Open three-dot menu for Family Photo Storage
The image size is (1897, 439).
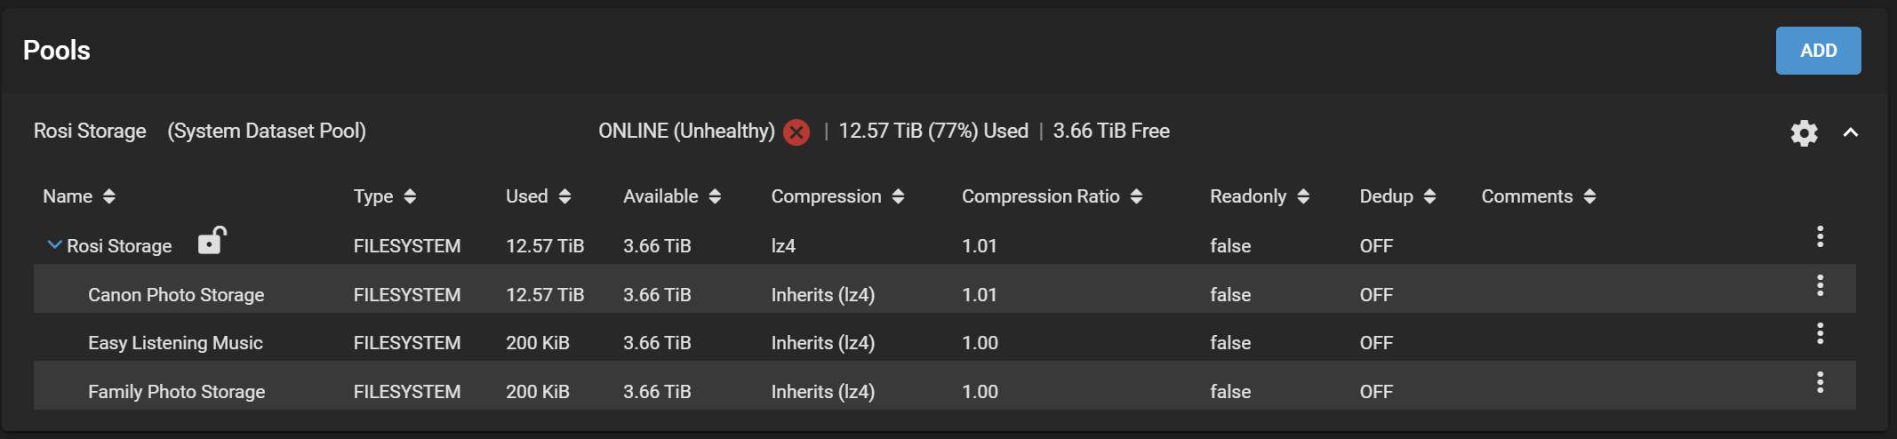1820,382
